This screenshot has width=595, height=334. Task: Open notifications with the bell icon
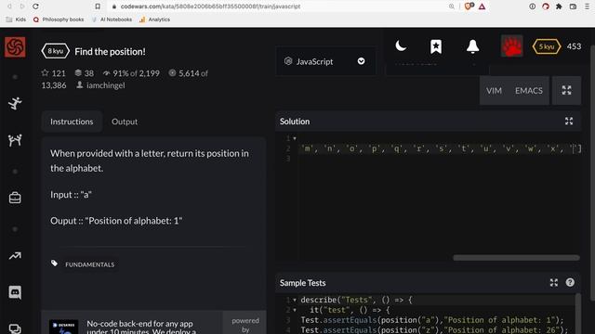[x=472, y=46]
